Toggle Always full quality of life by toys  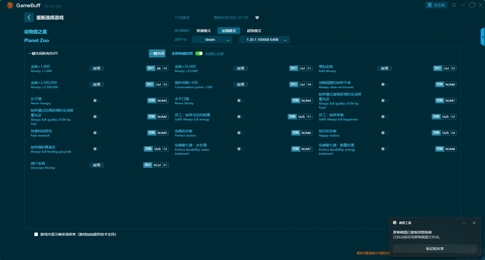click(x=96, y=117)
